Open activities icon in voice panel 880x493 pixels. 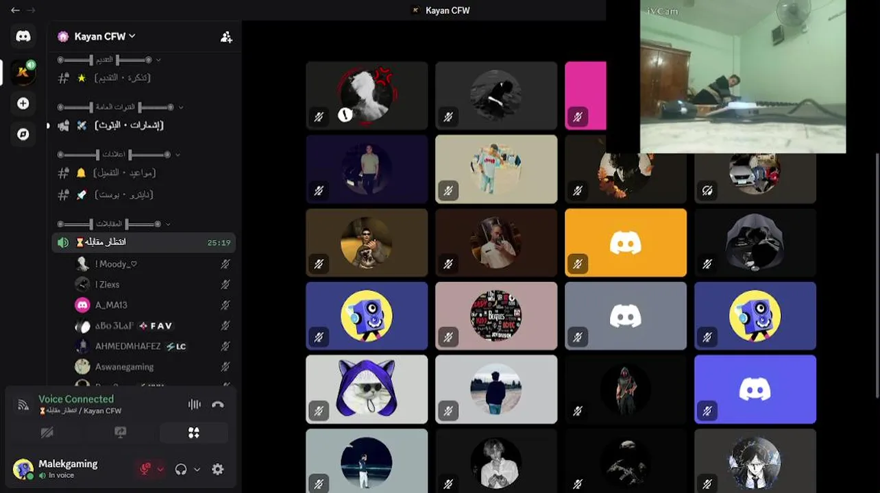[x=194, y=433]
